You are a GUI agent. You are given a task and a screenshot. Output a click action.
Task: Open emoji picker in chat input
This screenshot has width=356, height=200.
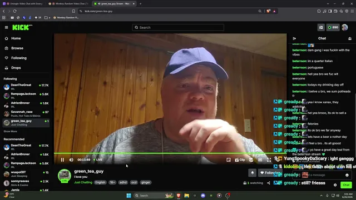347,175
